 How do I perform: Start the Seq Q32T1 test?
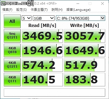pyautogui.click(x=12, y=36)
